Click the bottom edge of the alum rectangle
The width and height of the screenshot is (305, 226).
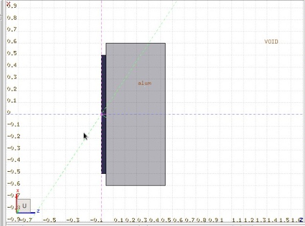(x=135, y=185)
